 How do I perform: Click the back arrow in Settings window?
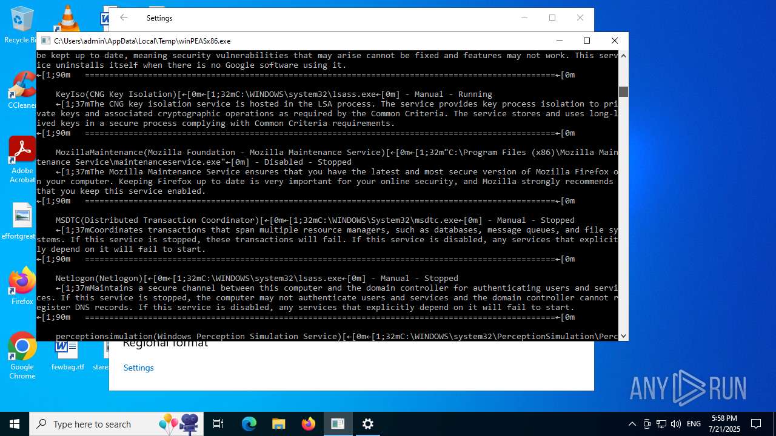tap(124, 18)
